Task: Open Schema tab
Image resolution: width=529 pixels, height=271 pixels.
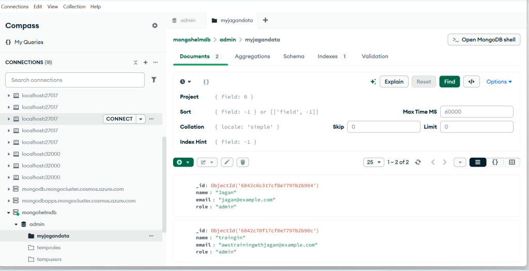Action: click(x=294, y=56)
